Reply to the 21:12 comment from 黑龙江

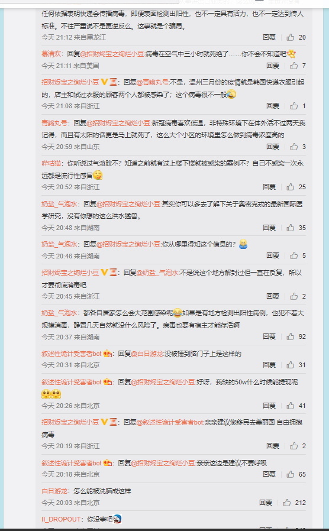pyautogui.click(x=269, y=37)
